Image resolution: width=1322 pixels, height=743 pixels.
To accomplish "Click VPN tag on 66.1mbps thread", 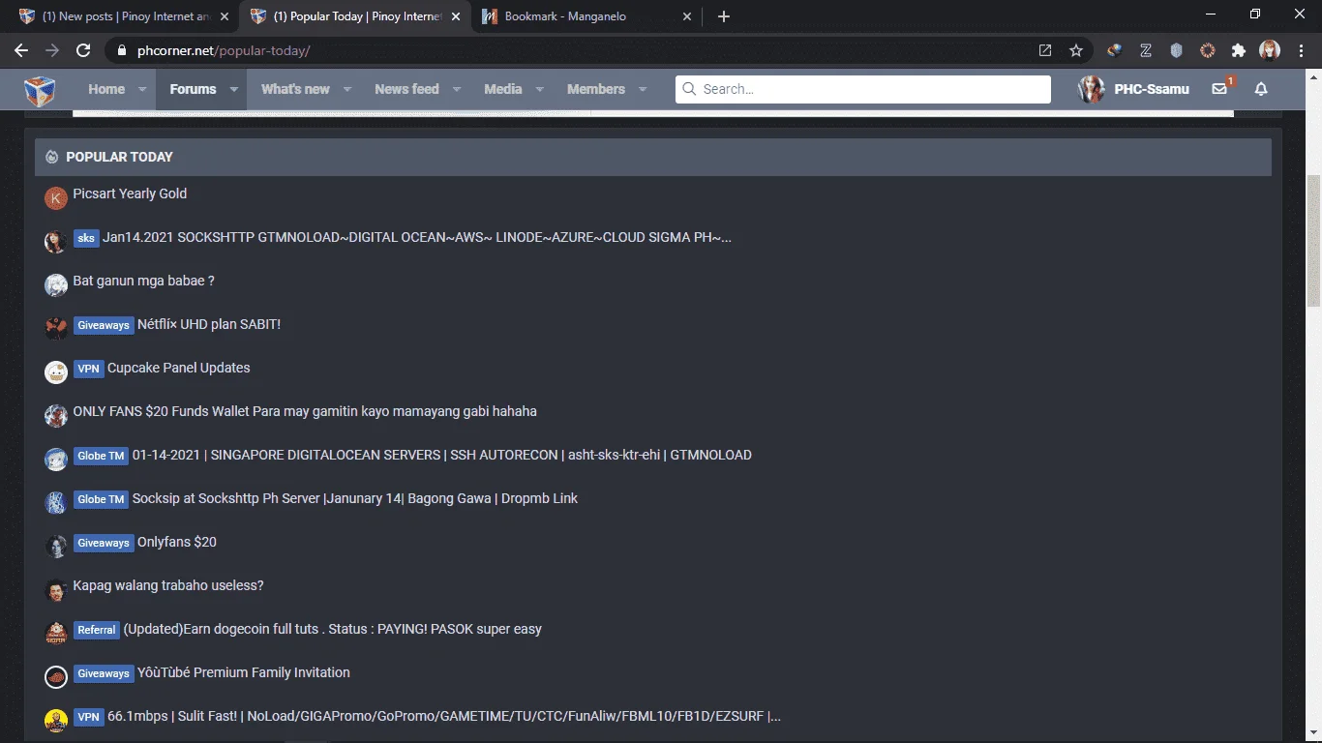I will pyautogui.click(x=89, y=717).
